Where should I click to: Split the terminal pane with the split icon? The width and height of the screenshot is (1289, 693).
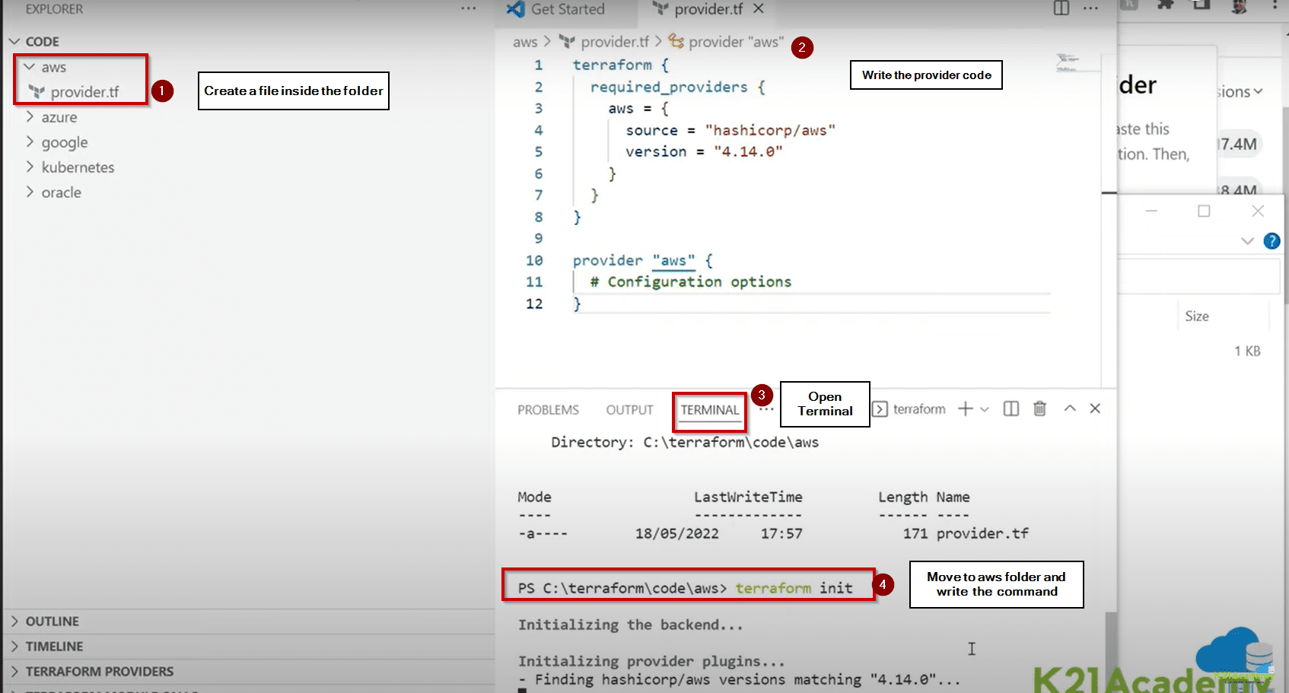point(1011,408)
